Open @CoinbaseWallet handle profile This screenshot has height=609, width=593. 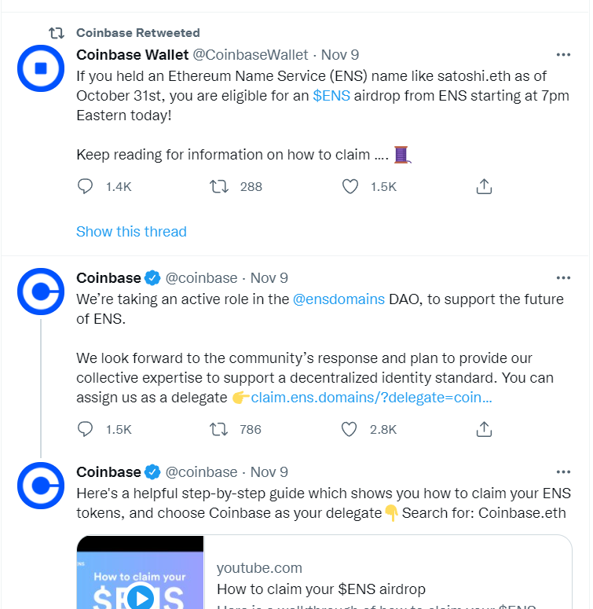click(251, 55)
